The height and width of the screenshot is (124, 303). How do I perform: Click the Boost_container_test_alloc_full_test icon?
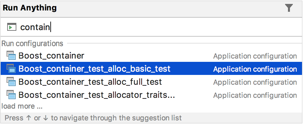click(11, 82)
